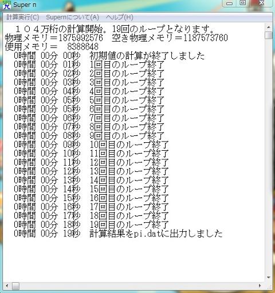Close the Super π window
Screen dimensions: 275x293
click(261, 3)
